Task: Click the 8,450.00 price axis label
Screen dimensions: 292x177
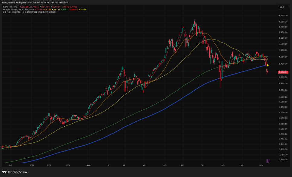Action: click(x=283, y=32)
